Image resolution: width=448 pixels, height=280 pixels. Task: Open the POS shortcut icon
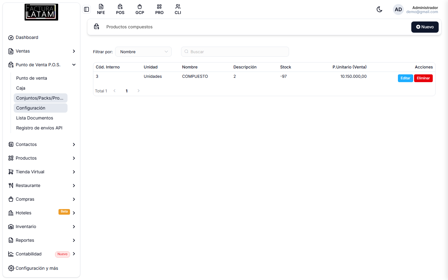120,9
